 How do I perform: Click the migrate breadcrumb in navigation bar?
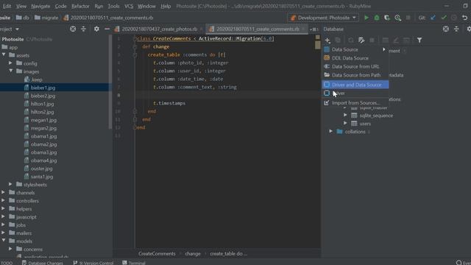pos(46,18)
